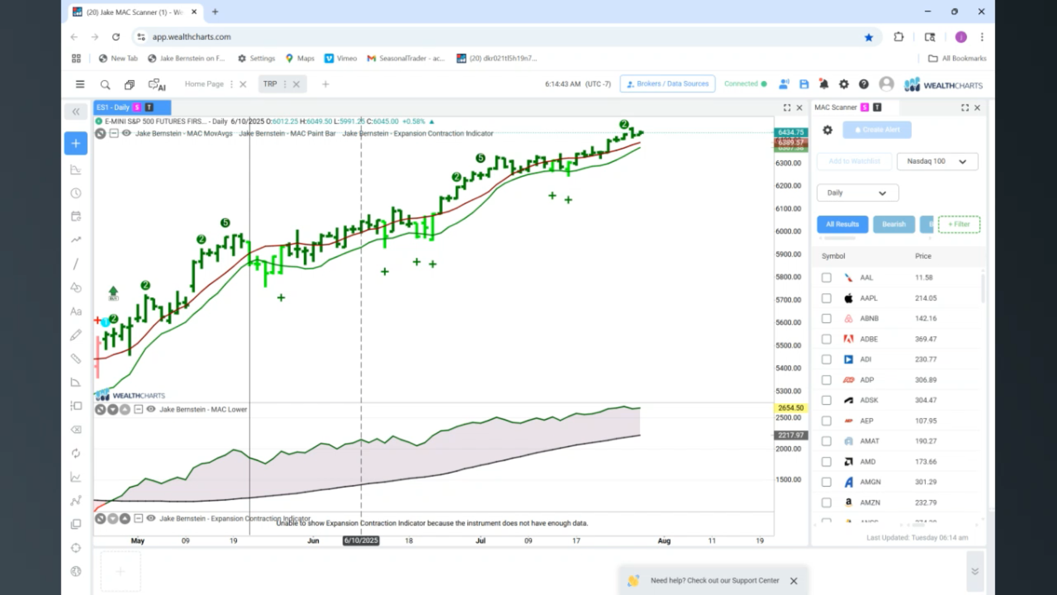Tick the ABNB checkbox

(x=826, y=318)
